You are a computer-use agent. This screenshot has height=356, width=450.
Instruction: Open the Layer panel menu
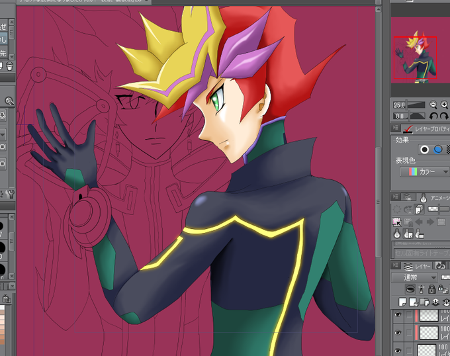coord(396,265)
